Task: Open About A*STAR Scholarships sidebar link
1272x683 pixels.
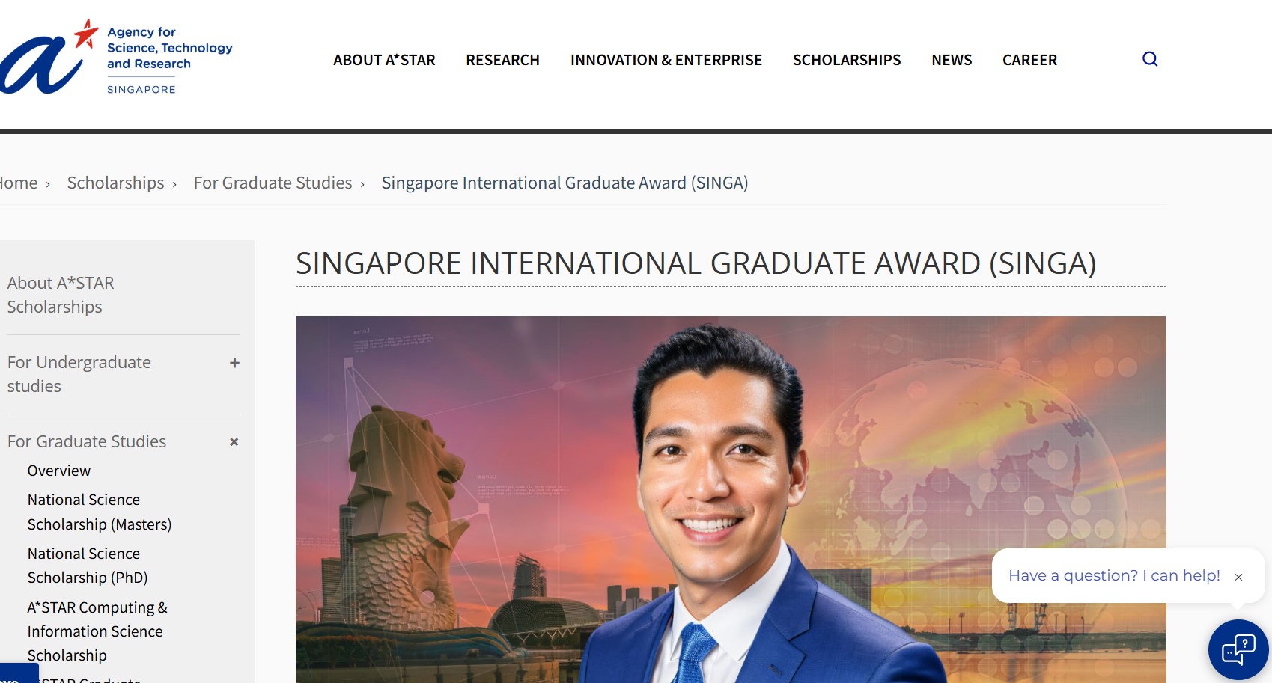Action: pyautogui.click(x=61, y=295)
